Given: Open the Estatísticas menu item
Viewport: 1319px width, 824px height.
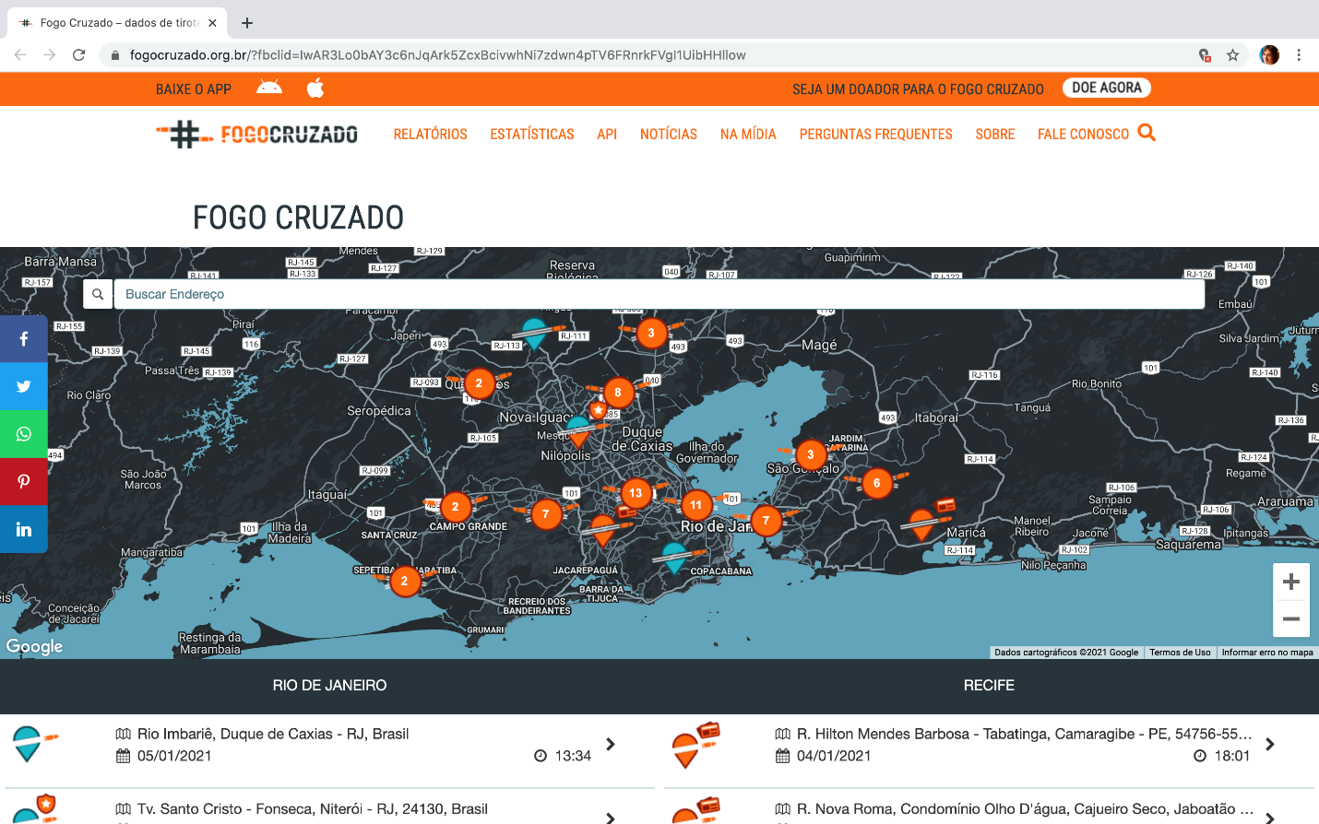Looking at the screenshot, I should tap(532, 135).
